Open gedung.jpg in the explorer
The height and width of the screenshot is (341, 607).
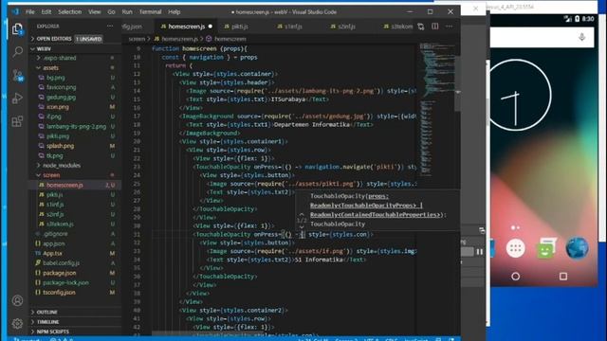pyautogui.click(x=61, y=97)
